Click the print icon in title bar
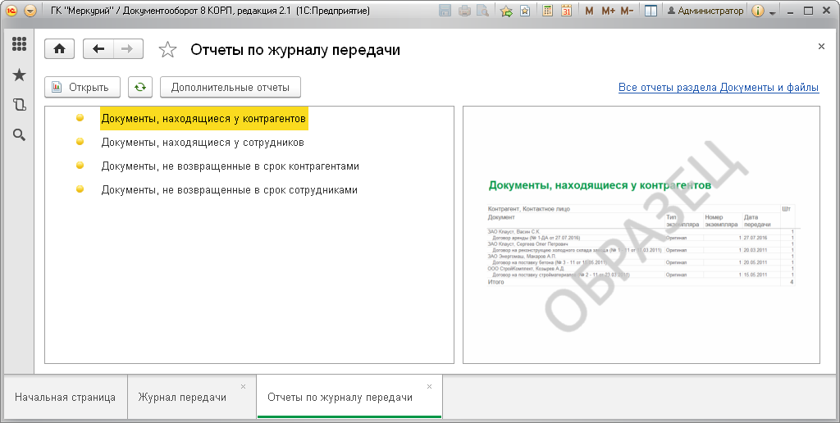 click(464, 11)
